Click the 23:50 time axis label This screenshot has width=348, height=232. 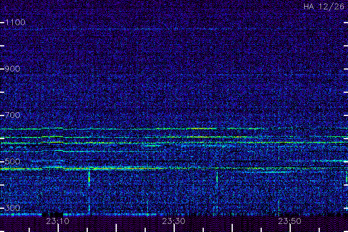point(290,221)
